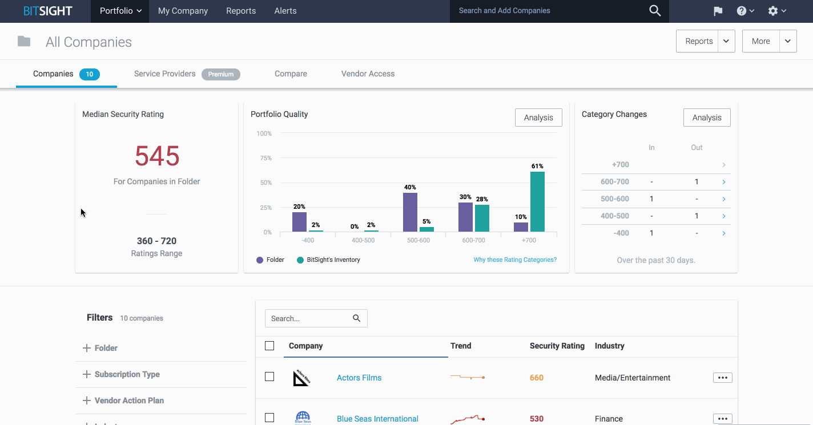Click Blue Seas International trend sparkline

(x=468, y=419)
